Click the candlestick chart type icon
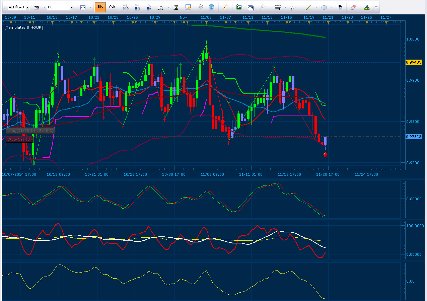Image resolution: width=427 pixels, height=301 pixels. pos(83,7)
